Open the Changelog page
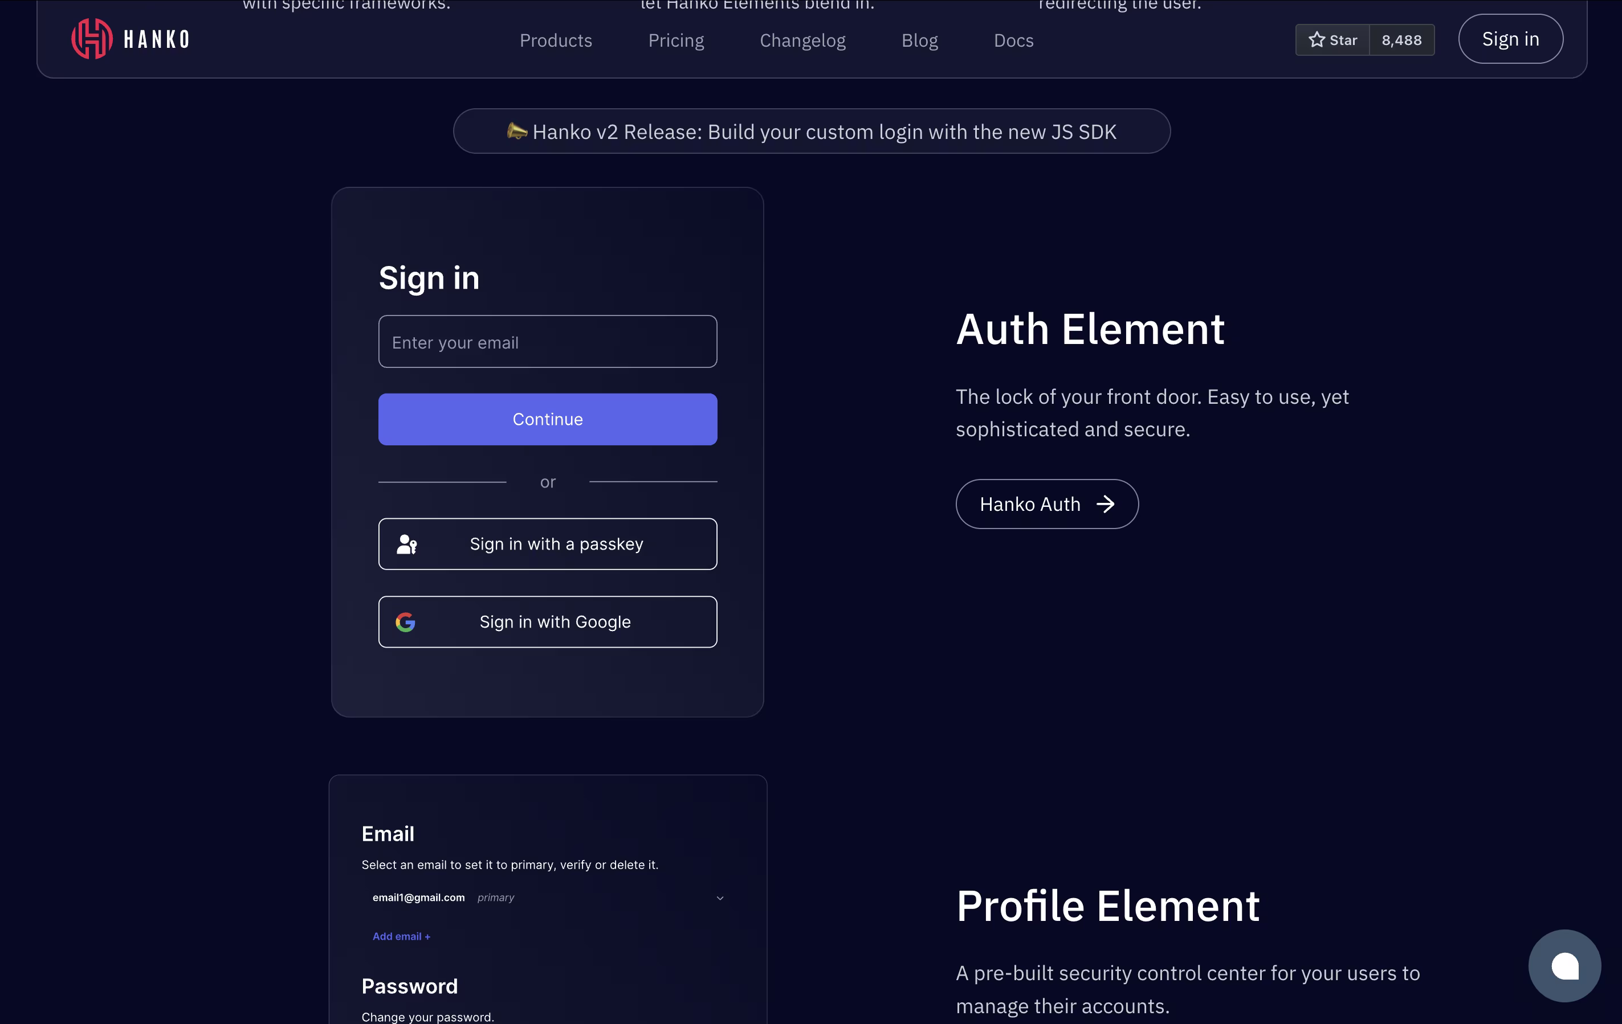Viewport: 1622px width, 1024px height. [802, 40]
